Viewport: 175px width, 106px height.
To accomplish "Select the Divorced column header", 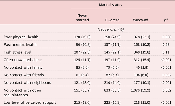I will [x=112, y=20].
